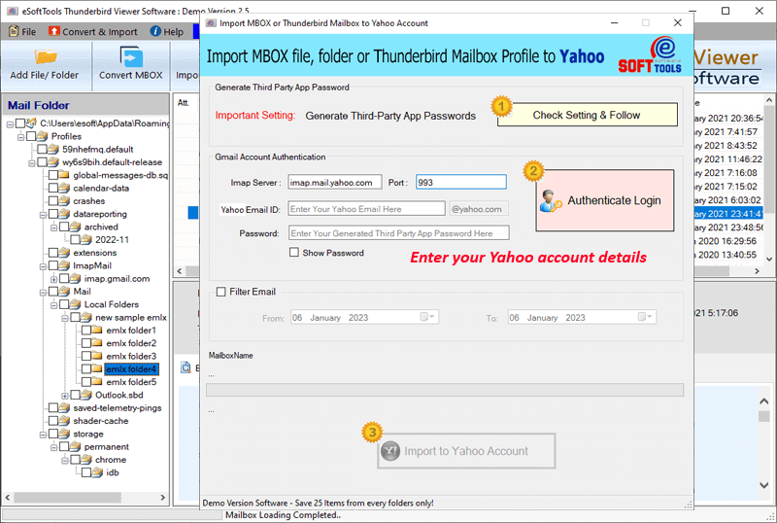777x523 pixels.
Task: Open the Help menu
Action: coord(167,32)
